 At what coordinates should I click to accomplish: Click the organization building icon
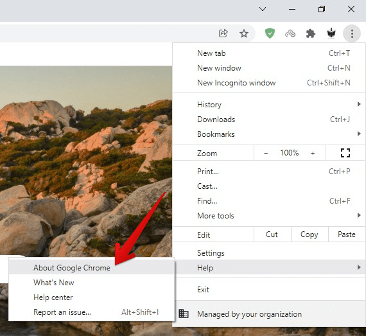(184, 314)
